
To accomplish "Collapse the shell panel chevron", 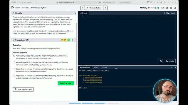I will point(175,67).
